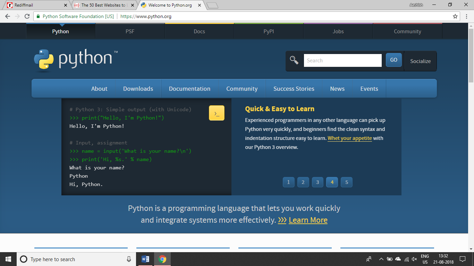
Task: Open the Downloads navigation menu
Action: coord(138,89)
